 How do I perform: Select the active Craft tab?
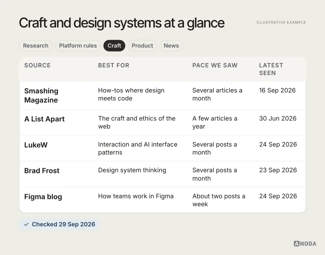(114, 46)
